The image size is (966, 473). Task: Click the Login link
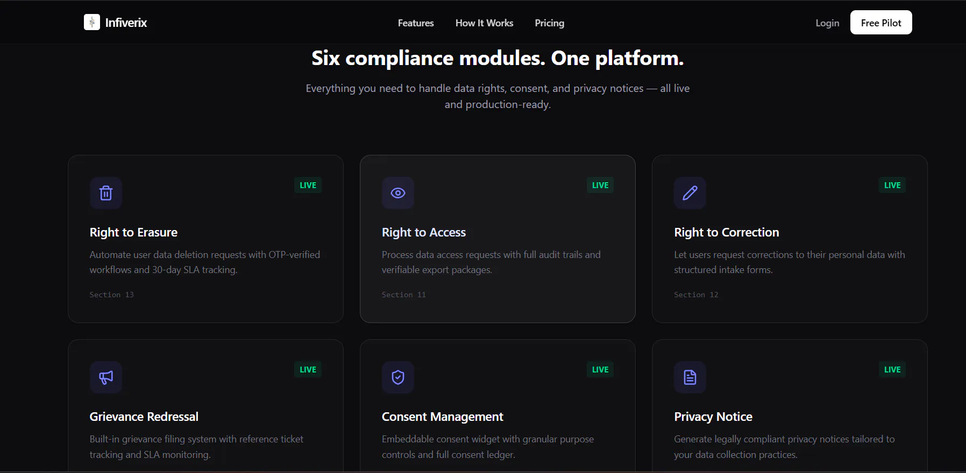[827, 23]
